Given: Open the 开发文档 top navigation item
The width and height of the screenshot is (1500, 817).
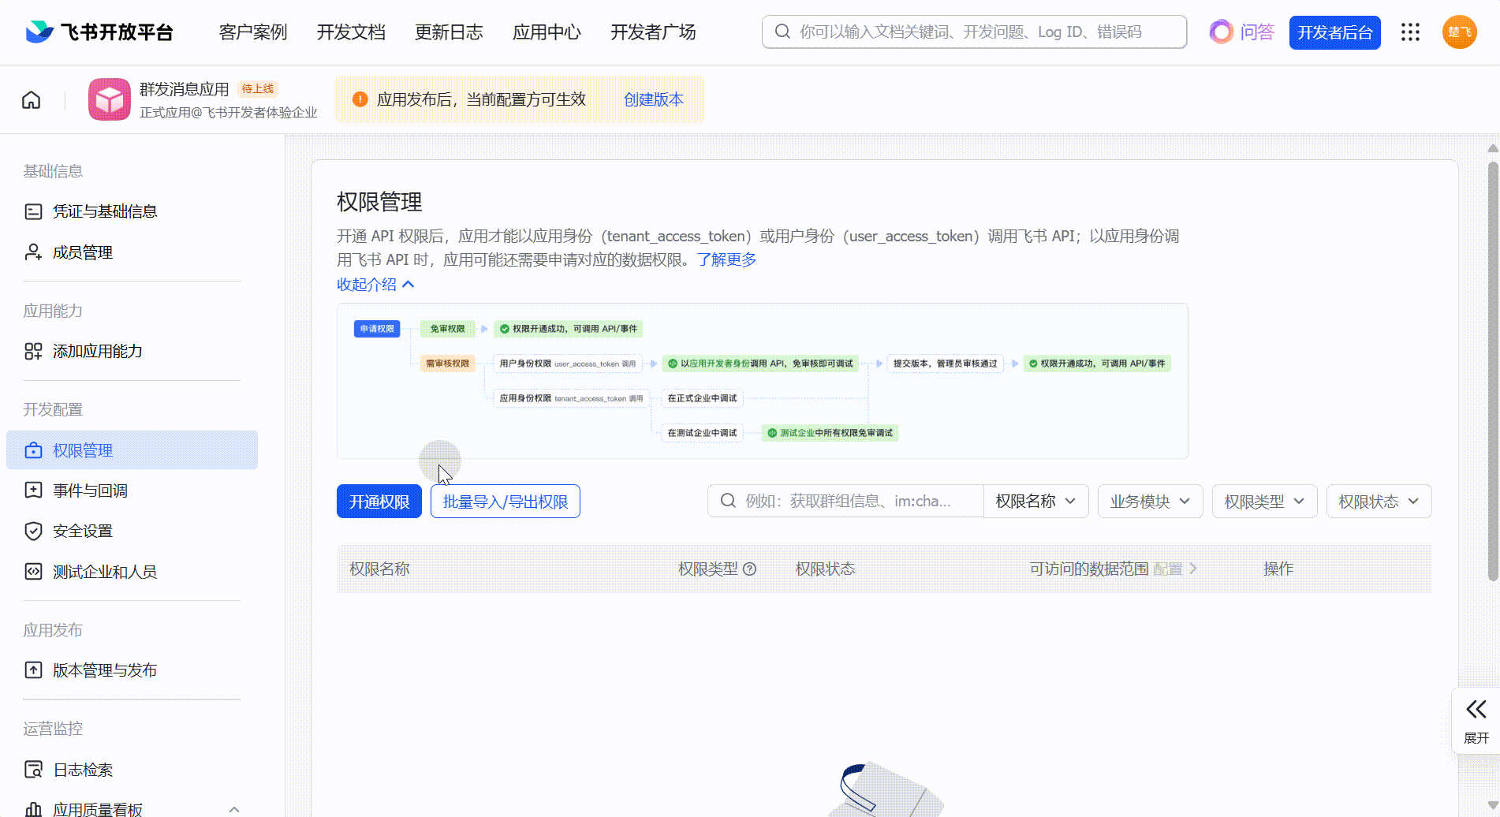Looking at the screenshot, I should pos(351,32).
